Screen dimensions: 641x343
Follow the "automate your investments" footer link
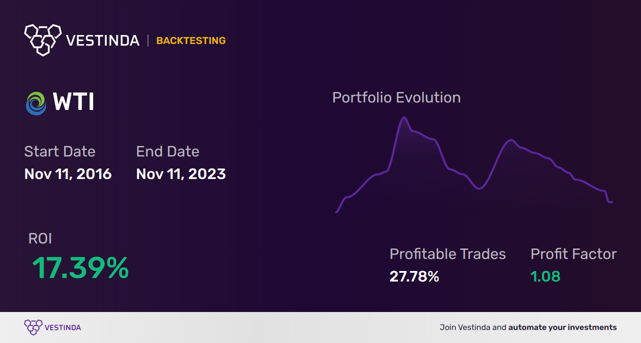coord(562,328)
